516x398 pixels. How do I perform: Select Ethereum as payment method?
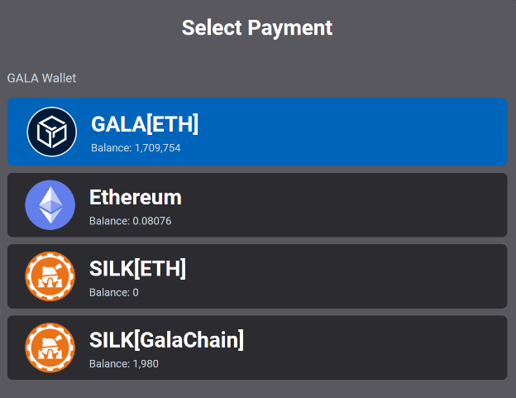(257, 204)
